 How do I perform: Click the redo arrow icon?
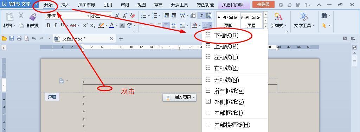click(x=41, y=39)
